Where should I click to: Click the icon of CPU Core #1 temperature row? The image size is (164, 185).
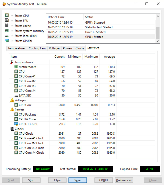16,76
